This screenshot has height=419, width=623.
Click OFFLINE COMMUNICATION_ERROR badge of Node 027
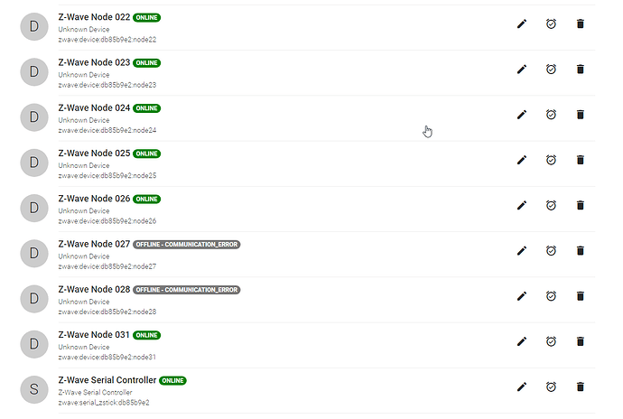(x=187, y=244)
